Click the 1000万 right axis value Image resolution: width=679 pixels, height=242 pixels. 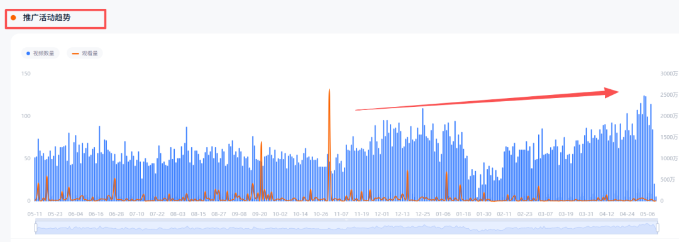669,158
